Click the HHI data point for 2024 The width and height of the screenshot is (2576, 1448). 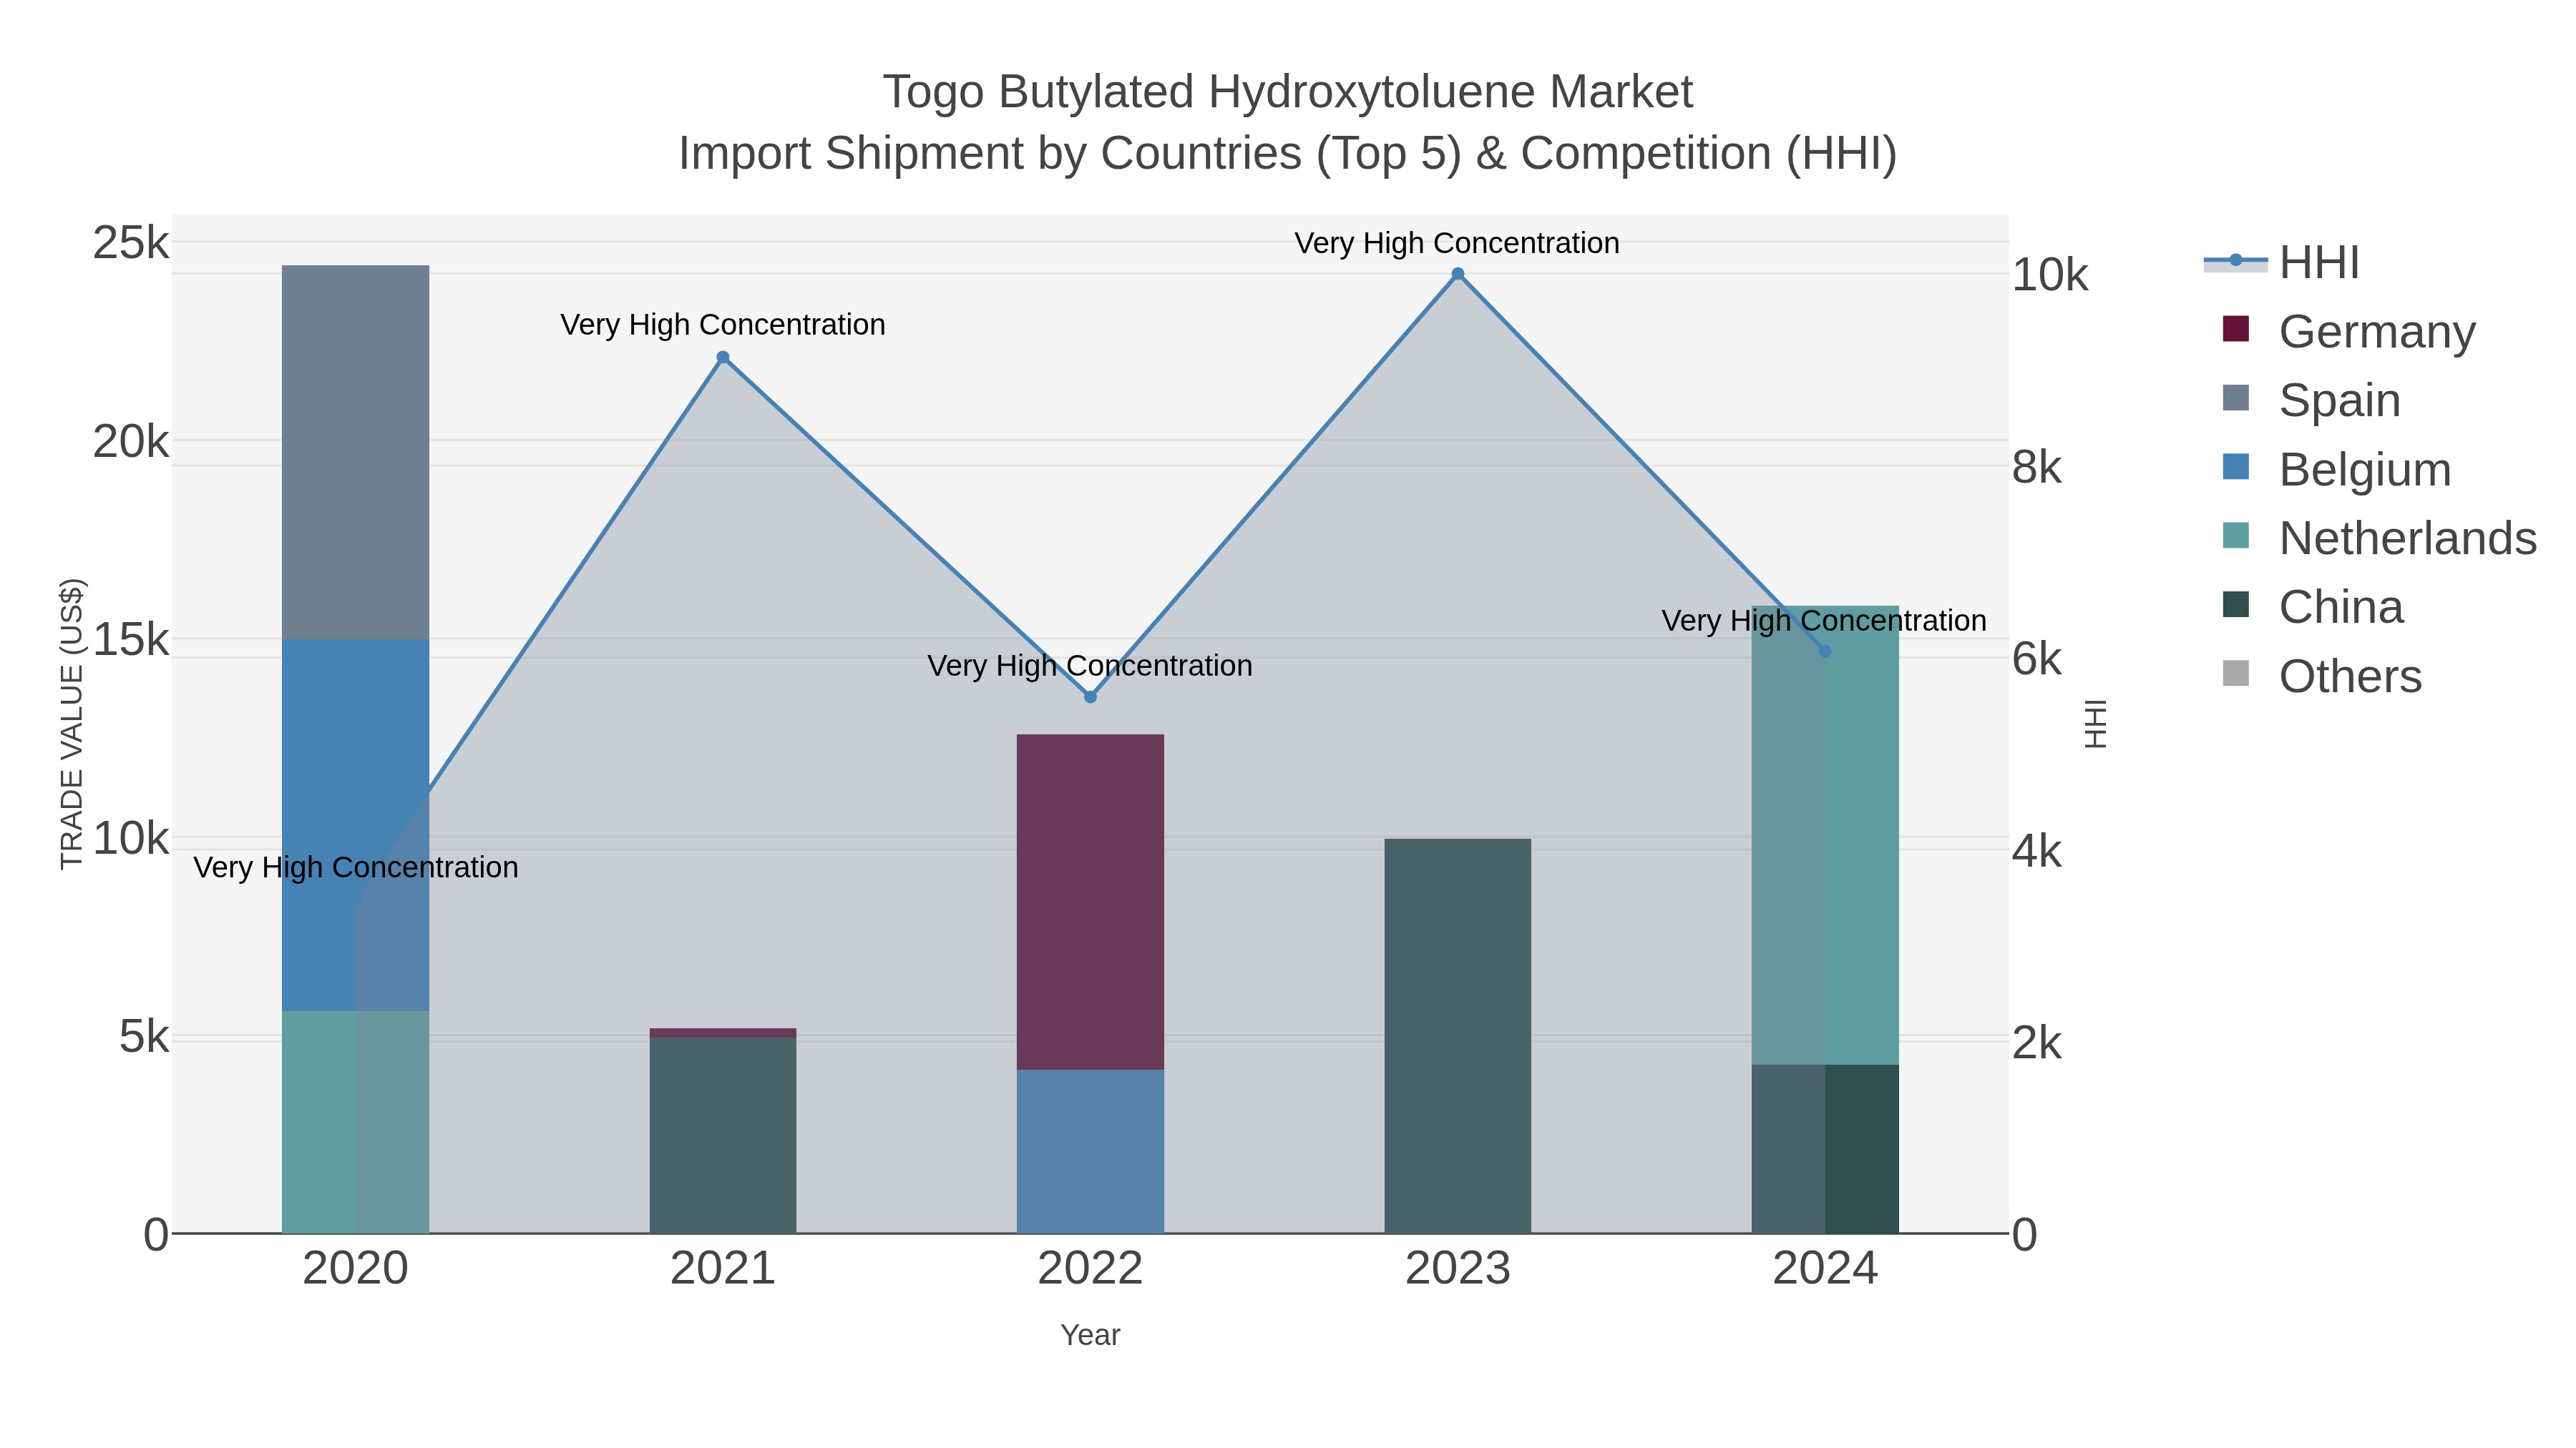point(1825,651)
